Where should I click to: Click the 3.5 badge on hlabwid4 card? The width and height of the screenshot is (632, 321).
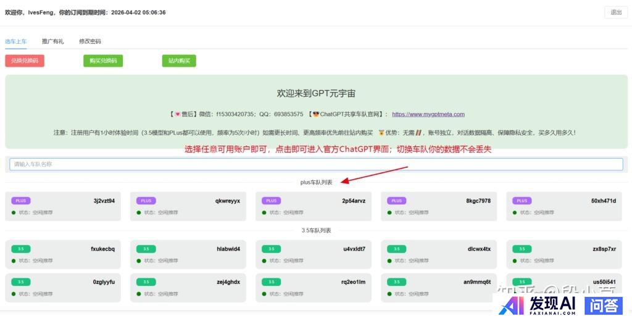tap(146, 249)
